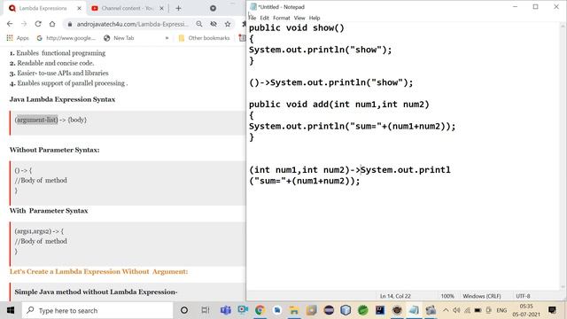Viewport: 567px width, 319px height.
Task: Click ()->System.out.println("show"); line in Notepad
Action: (330, 82)
